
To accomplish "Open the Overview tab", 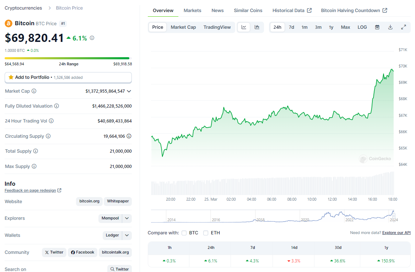I will click(163, 11).
